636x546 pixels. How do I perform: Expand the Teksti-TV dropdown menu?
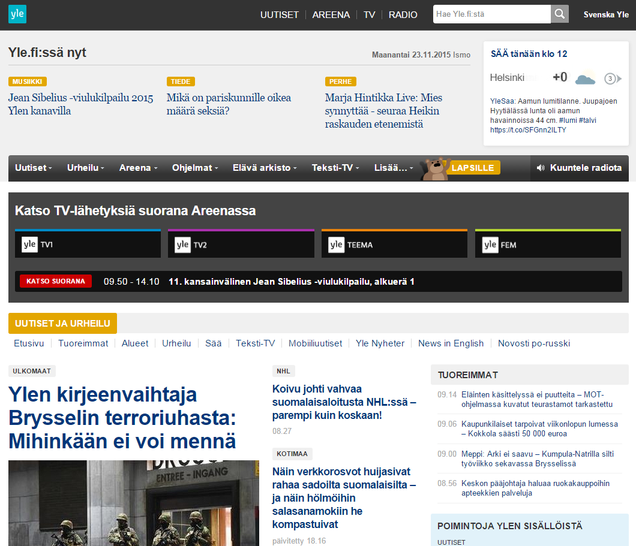coord(335,168)
